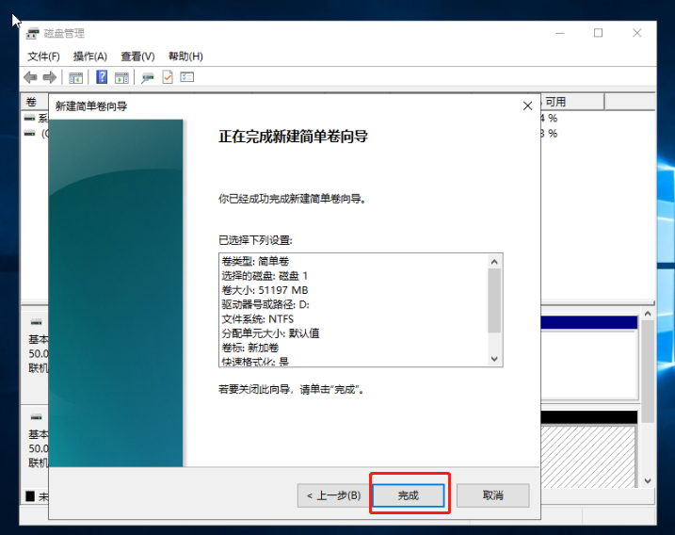Image resolution: width=675 pixels, height=535 pixels.
Task: Minimize the 磁盘管理 window
Action: point(559,33)
